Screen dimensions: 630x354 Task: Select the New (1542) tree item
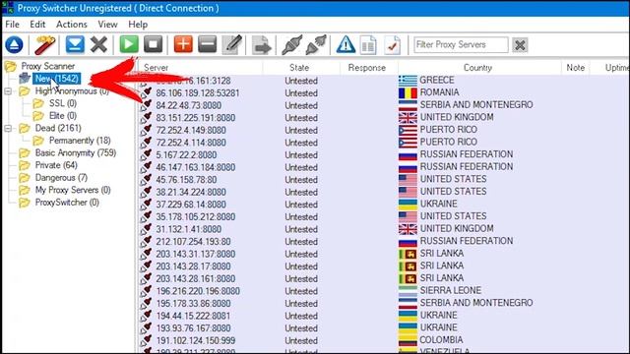tap(56, 79)
